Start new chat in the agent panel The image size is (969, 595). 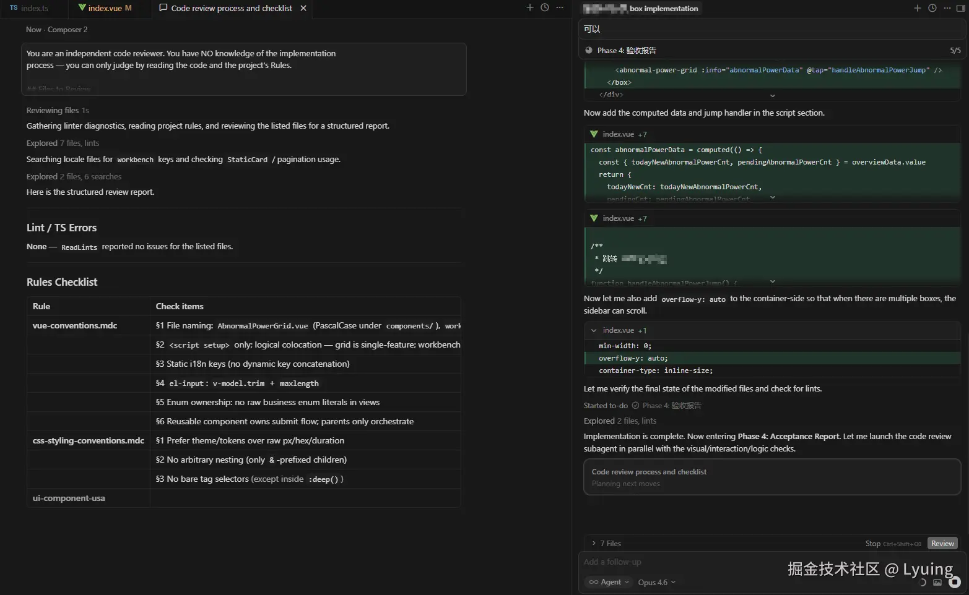(918, 8)
